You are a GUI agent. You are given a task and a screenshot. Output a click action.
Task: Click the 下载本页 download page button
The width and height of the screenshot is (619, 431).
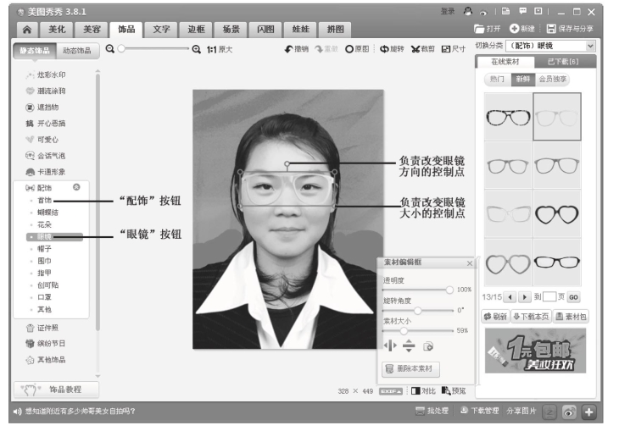pos(530,316)
